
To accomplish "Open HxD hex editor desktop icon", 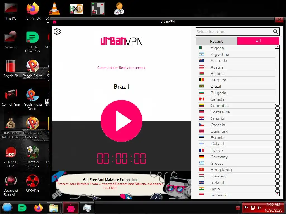I will [76, 9].
